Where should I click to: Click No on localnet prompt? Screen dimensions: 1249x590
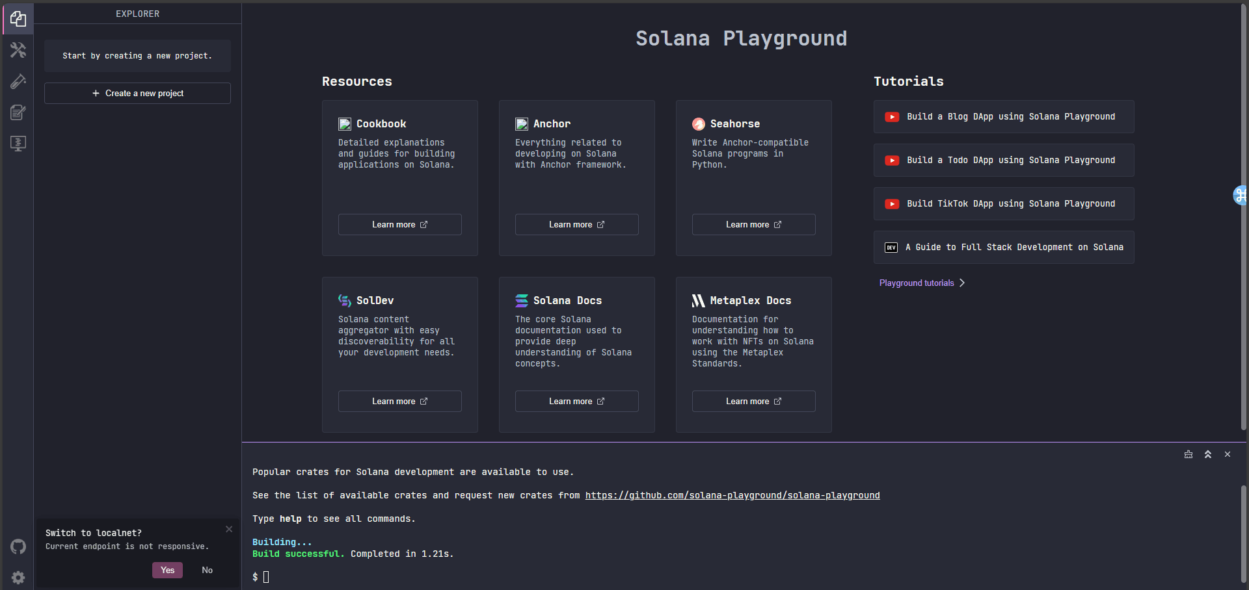pyautogui.click(x=207, y=570)
